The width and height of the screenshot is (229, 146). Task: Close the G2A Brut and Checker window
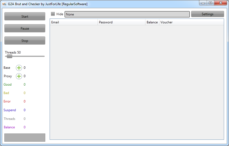[x=221, y=3]
